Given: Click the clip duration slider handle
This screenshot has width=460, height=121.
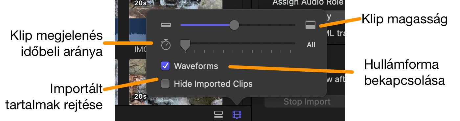Looking at the screenshot, I should pyautogui.click(x=186, y=45).
